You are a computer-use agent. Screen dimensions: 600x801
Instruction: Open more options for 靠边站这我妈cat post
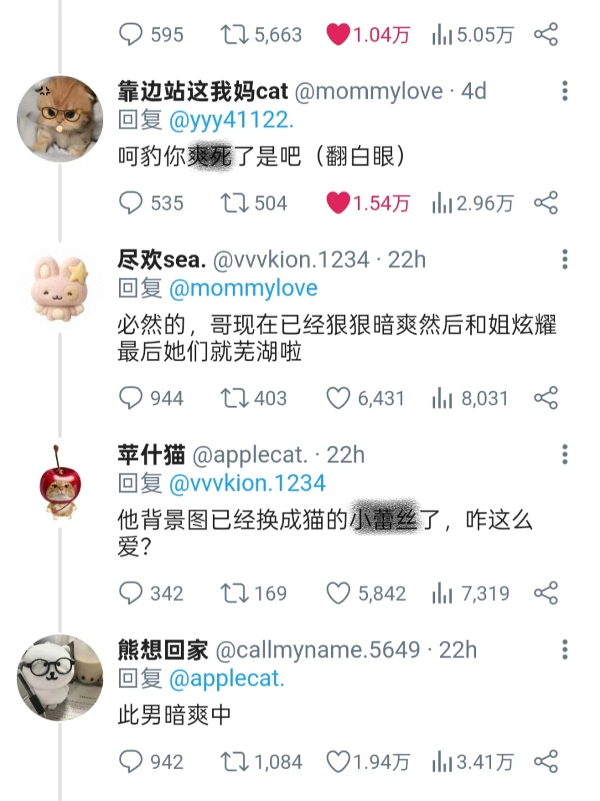(565, 91)
